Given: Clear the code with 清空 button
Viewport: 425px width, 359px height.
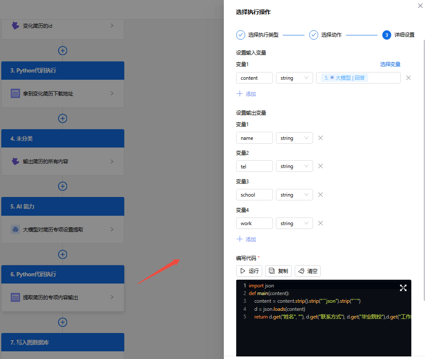Looking at the screenshot, I should (x=308, y=271).
